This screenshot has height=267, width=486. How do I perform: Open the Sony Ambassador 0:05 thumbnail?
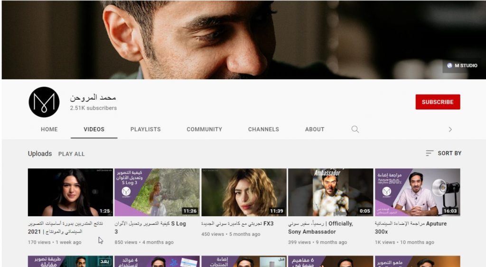pyautogui.click(x=331, y=193)
